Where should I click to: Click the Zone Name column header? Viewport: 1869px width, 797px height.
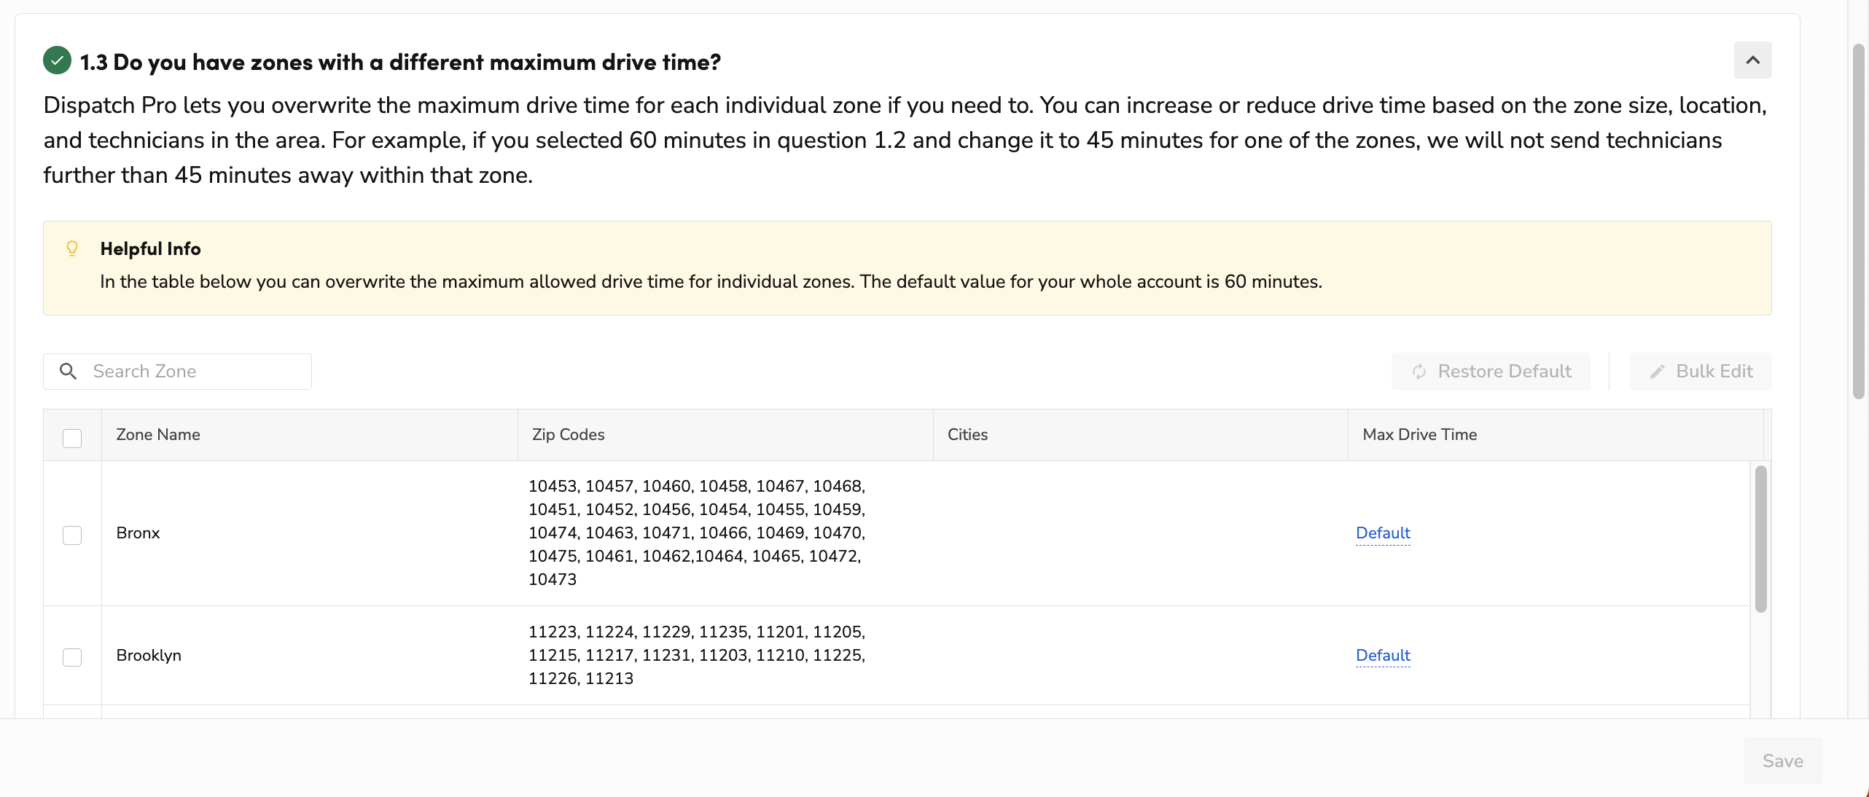point(158,435)
